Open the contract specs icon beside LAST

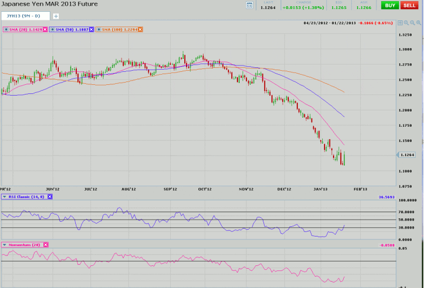tap(250, 5)
